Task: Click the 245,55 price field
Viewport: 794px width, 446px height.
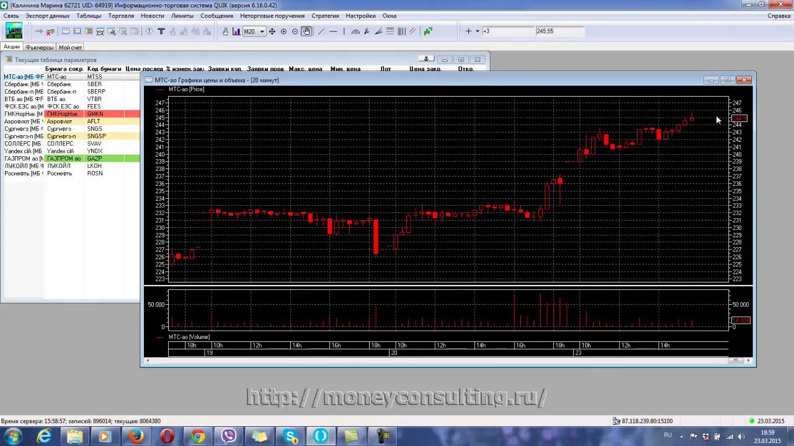Action: pyautogui.click(x=560, y=32)
